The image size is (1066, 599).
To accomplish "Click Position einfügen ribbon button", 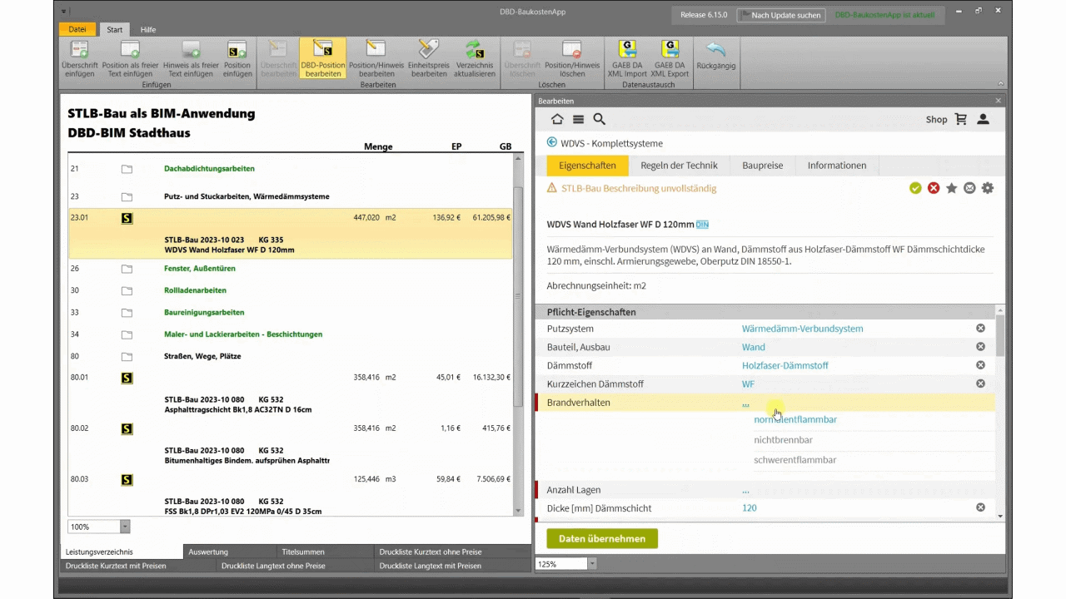I will click(x=237, y=58).
